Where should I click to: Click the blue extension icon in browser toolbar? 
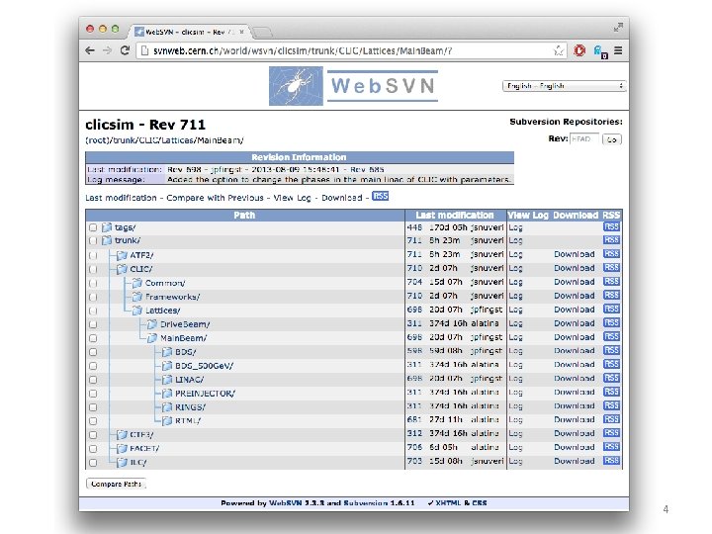tap(600, 51)
